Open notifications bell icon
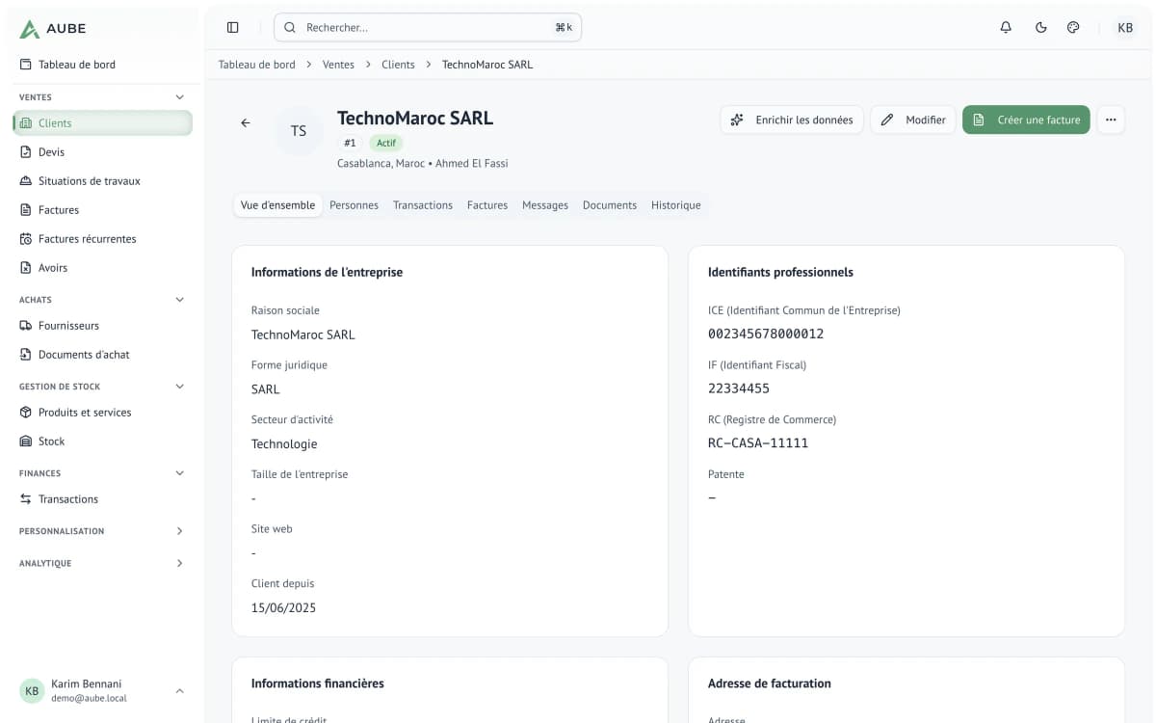 (x=1006, y=27)
